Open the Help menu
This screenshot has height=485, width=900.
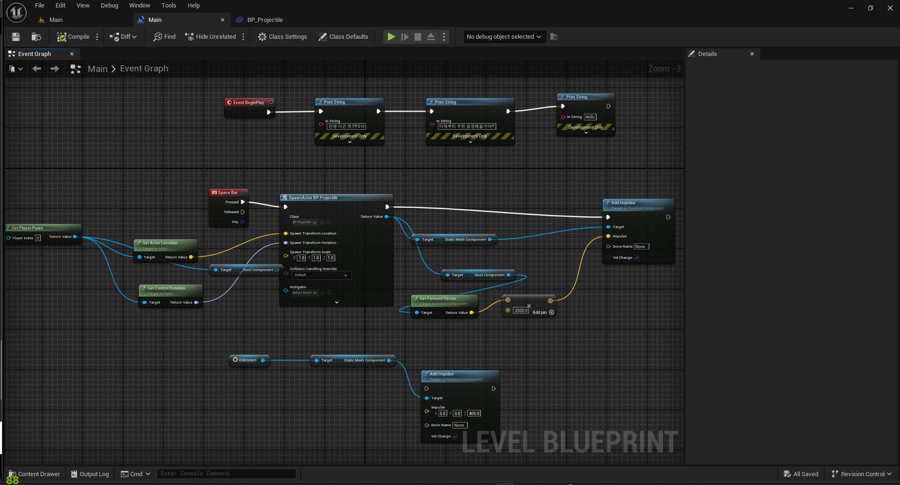pos(194,6)
